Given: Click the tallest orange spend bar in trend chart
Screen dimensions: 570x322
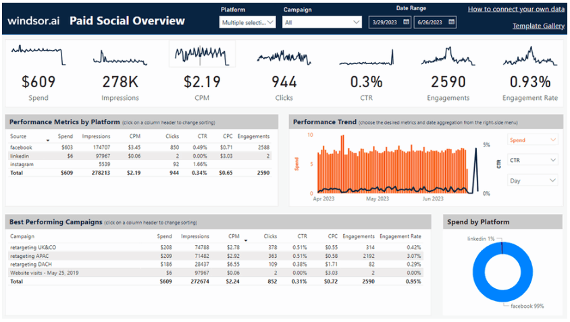Looking at the screenshot, I should point(342,164).
